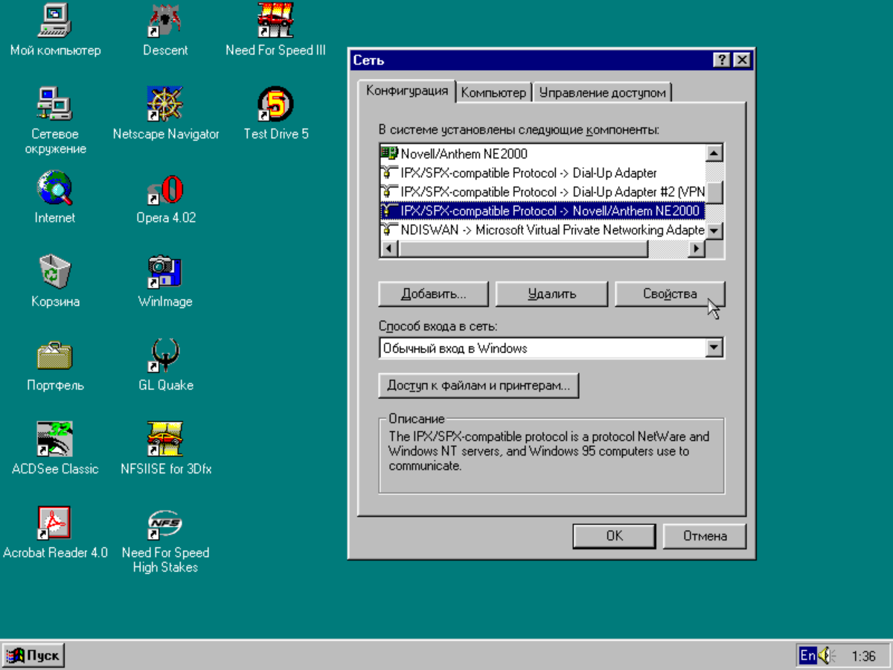Click the Netscape Navigator desktop icon
Image resolution: width=893 pixels, height=670 pixels.
pos(165,105)
